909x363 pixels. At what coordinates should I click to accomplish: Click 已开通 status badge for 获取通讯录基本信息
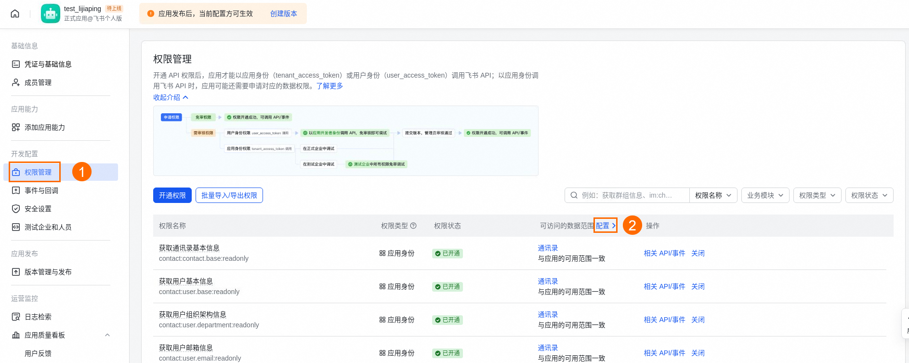coord(448,253)
